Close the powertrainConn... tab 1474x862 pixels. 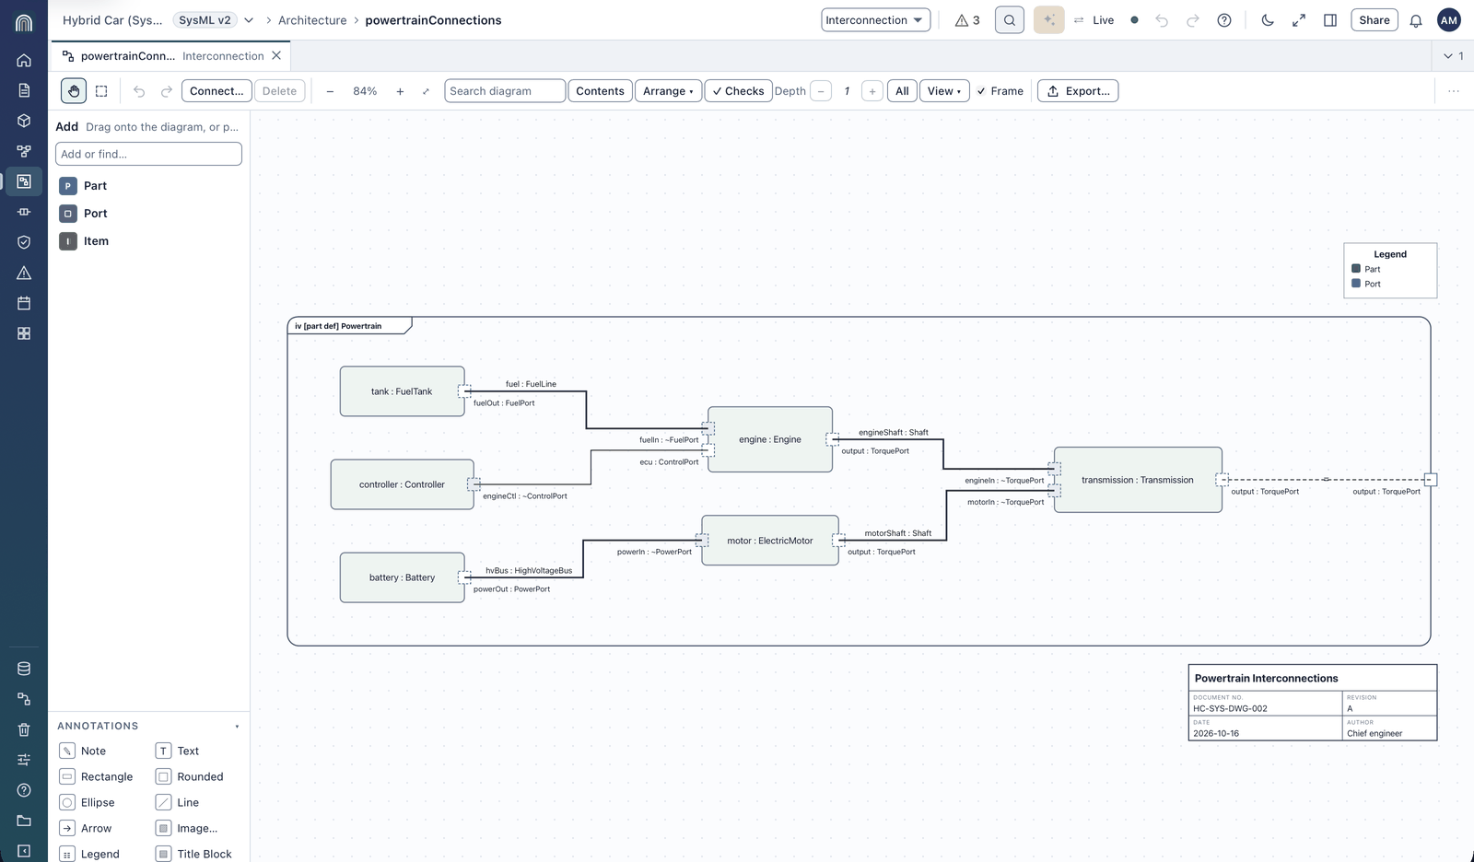(x=276, y=56)
